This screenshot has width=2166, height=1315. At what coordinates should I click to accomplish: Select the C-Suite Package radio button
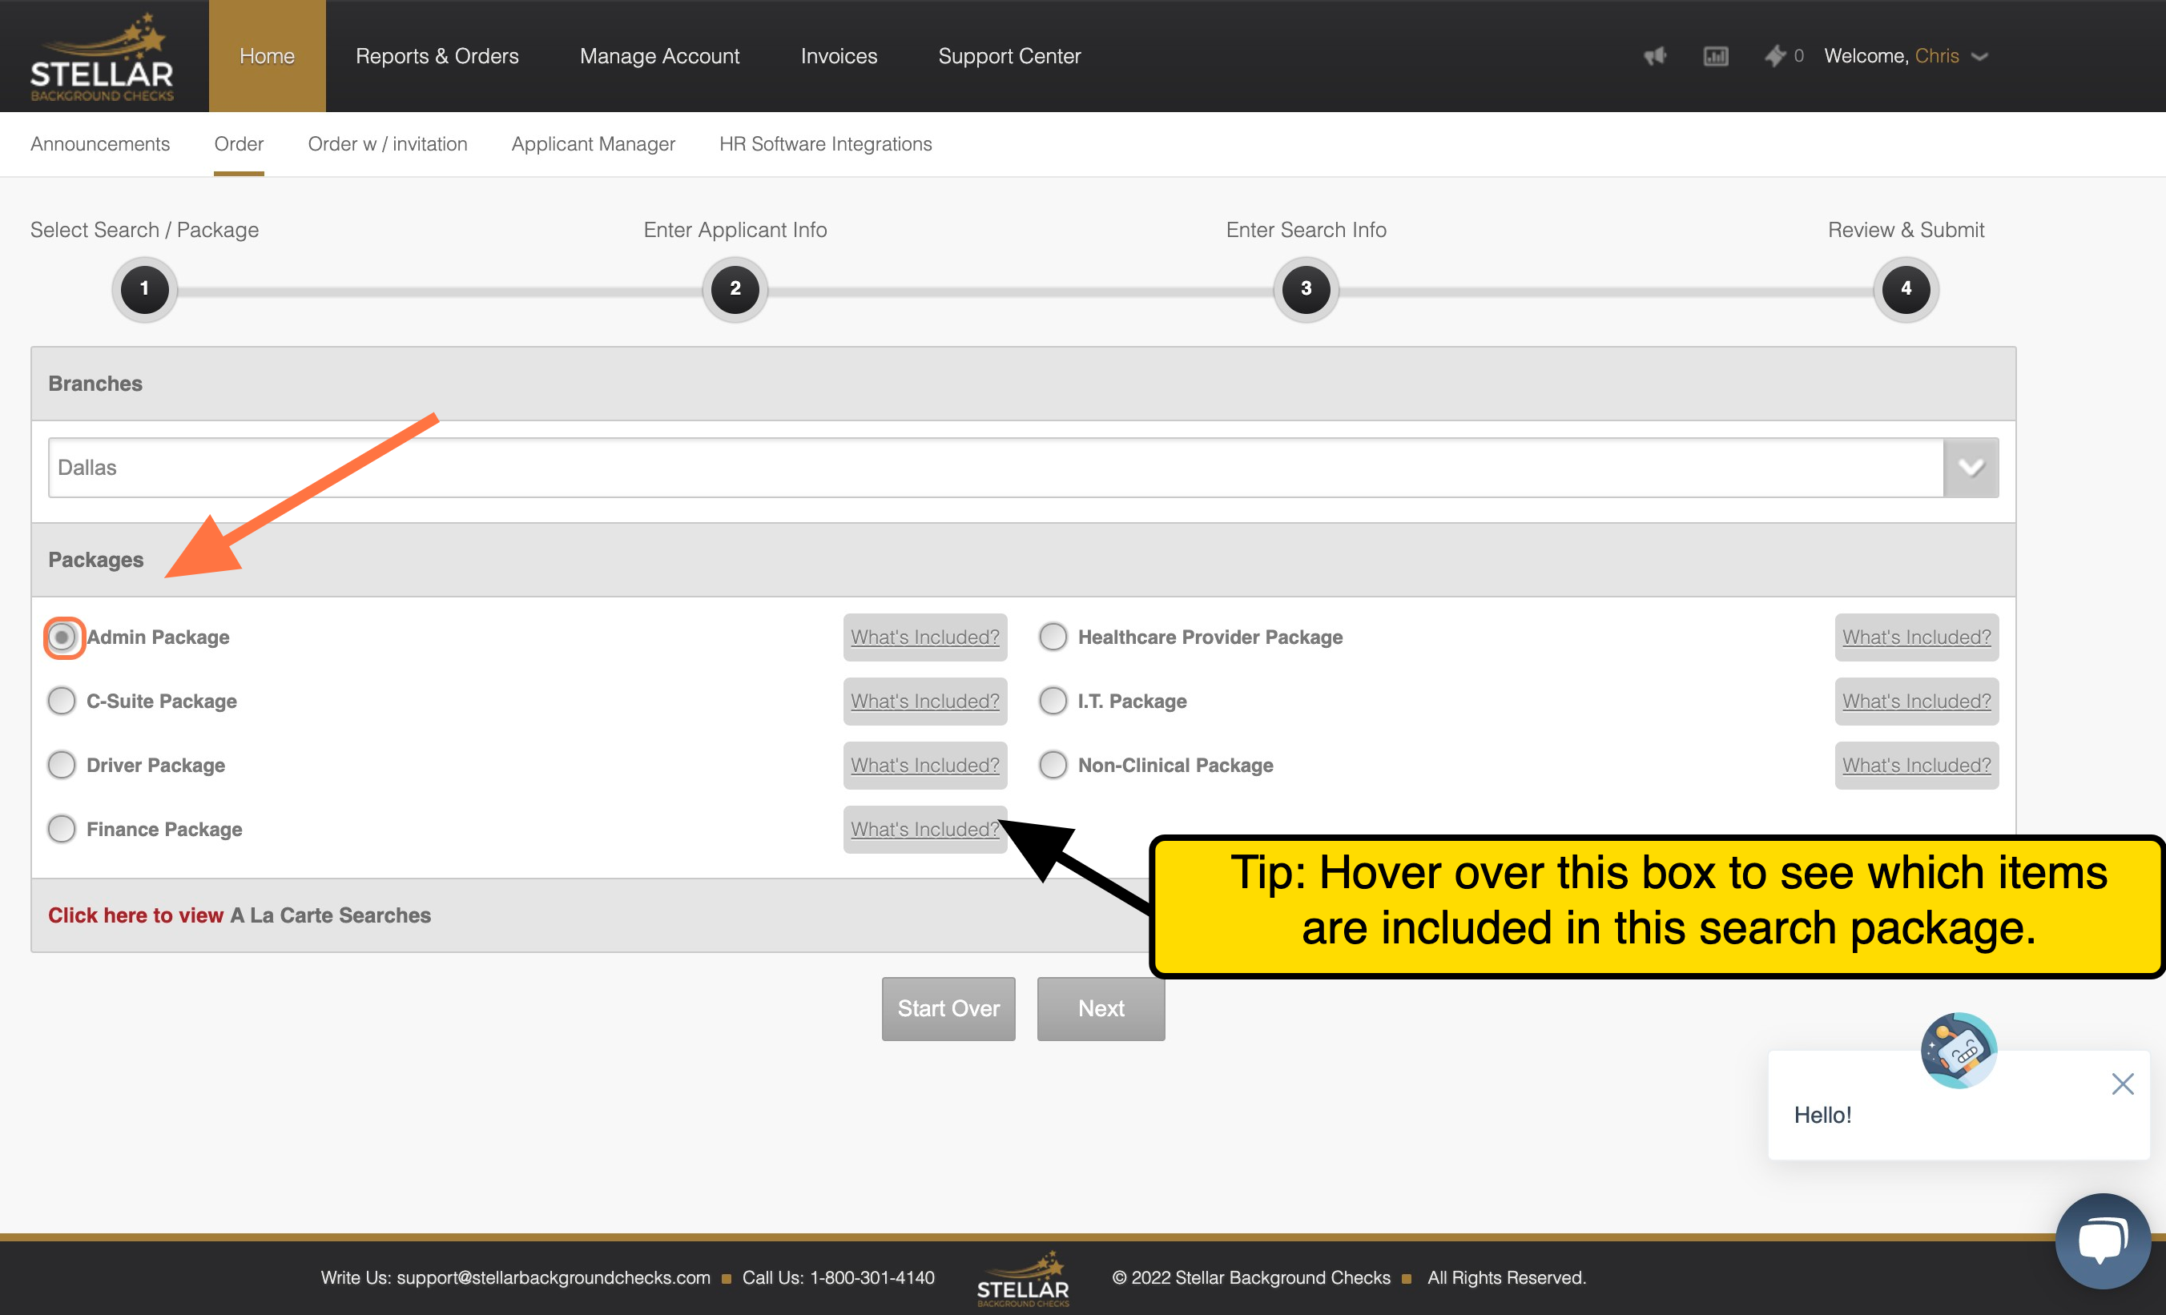(x=62, y=701)
